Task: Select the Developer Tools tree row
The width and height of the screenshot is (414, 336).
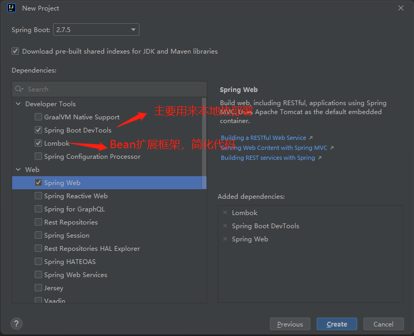Action: [x=107, y=104]
